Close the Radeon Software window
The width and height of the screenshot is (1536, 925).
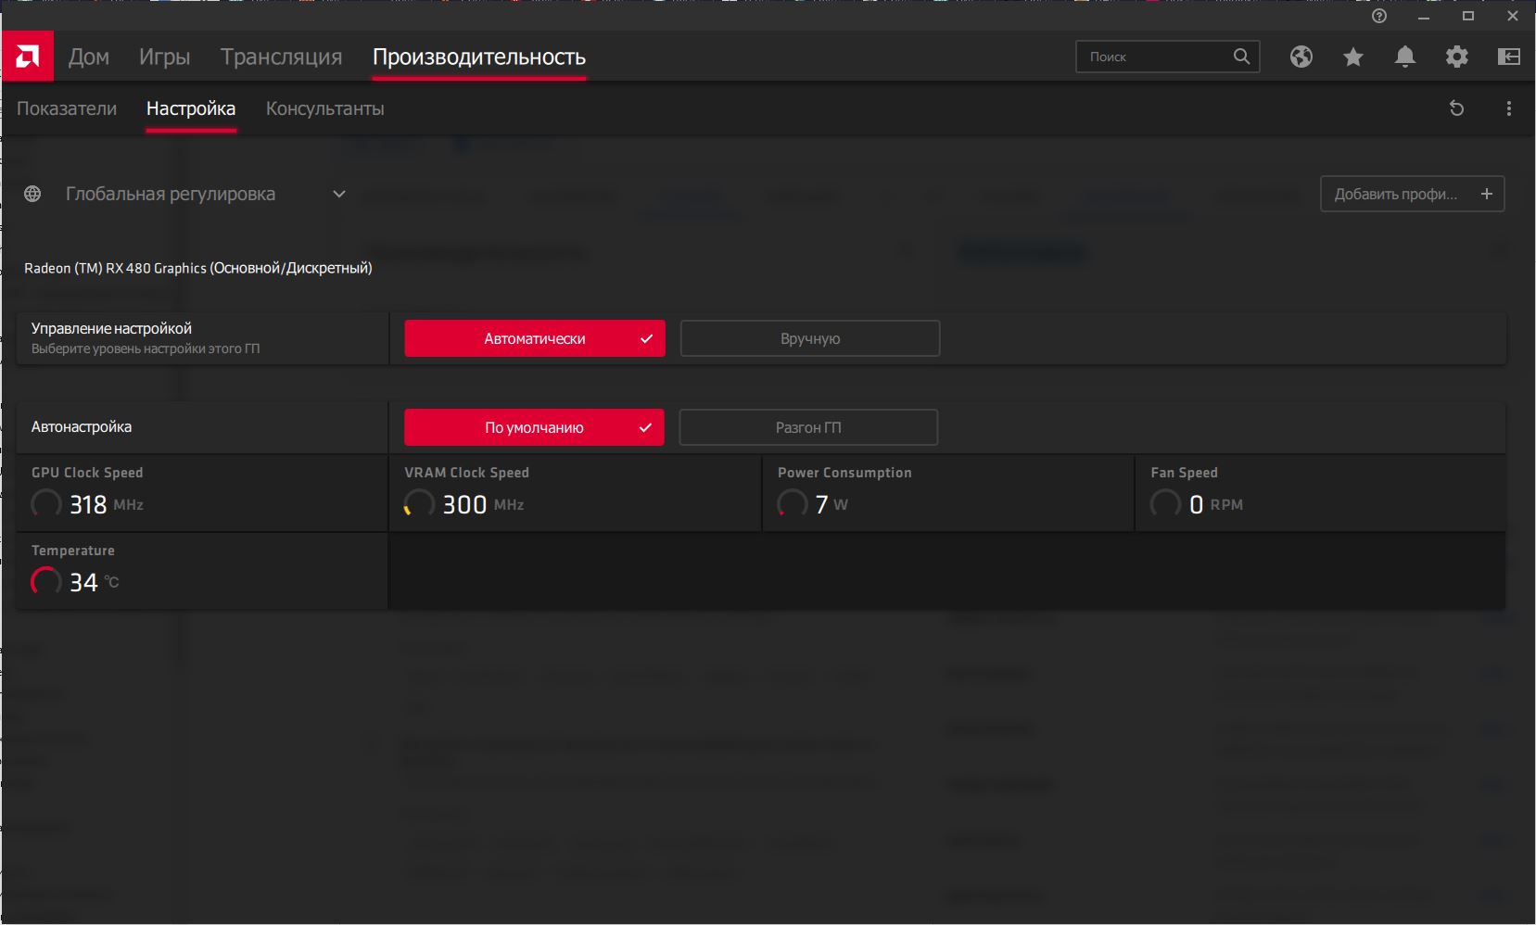(1513, 16)
